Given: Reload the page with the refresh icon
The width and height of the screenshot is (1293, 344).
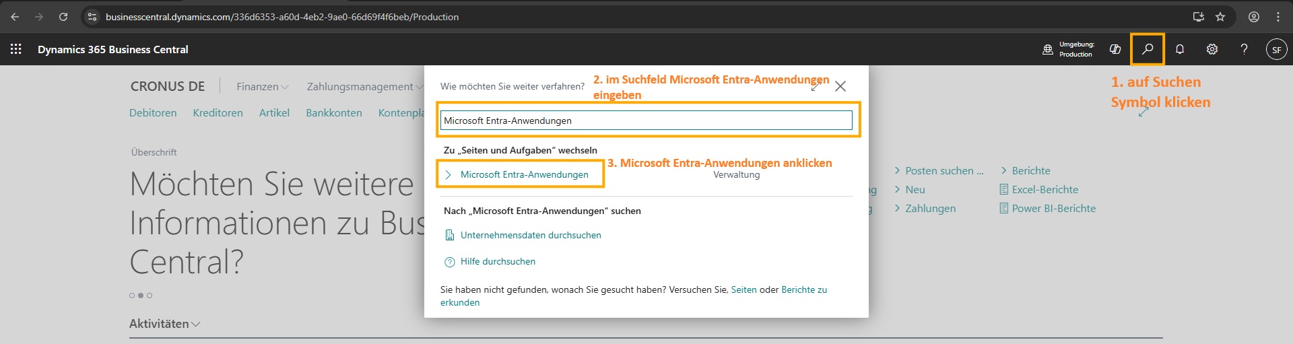Looking at the screenshot, I should tap(63, 17).
